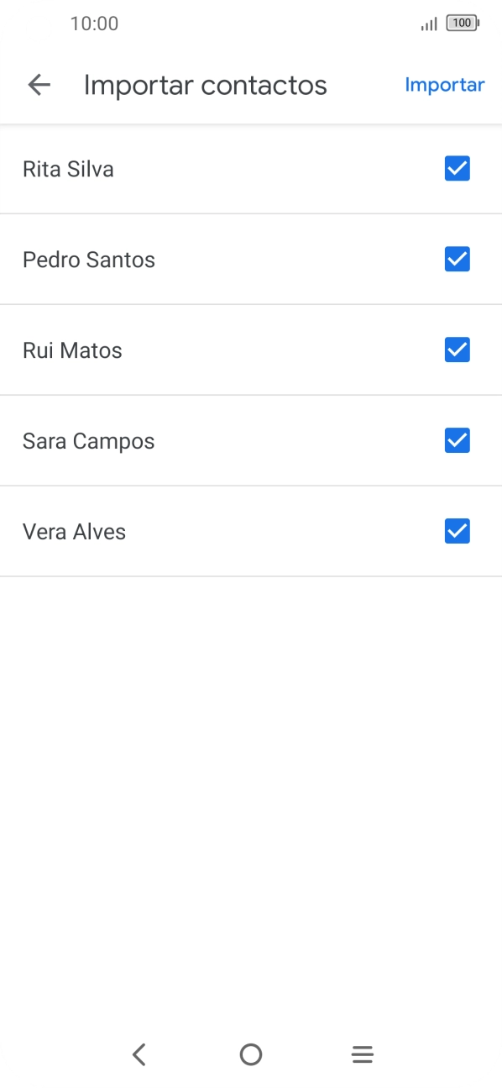Image resolution: width=502 pixels, height=1088 pixels.
Task: Tap the left arrow beside Importar contactos
Action: (39, 85)
